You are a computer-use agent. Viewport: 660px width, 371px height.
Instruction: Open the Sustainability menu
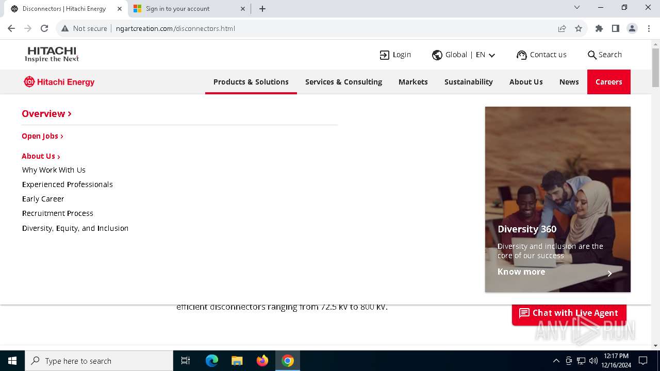click(469, 82)
